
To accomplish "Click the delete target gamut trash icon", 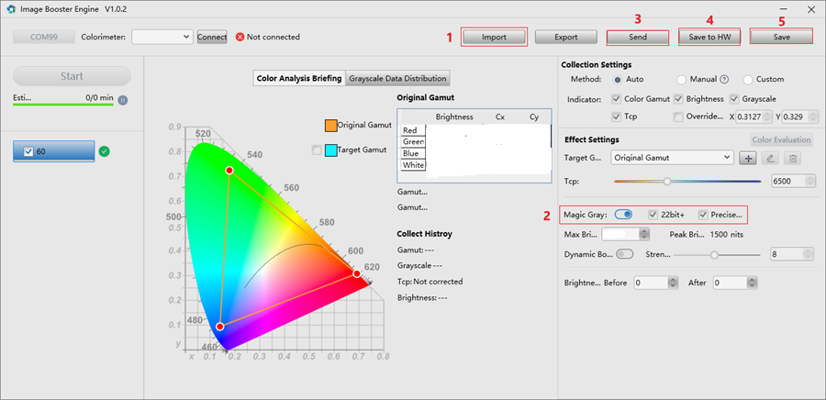I will [794, 158].
